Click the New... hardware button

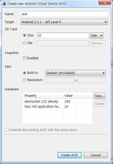click(100, 96)
